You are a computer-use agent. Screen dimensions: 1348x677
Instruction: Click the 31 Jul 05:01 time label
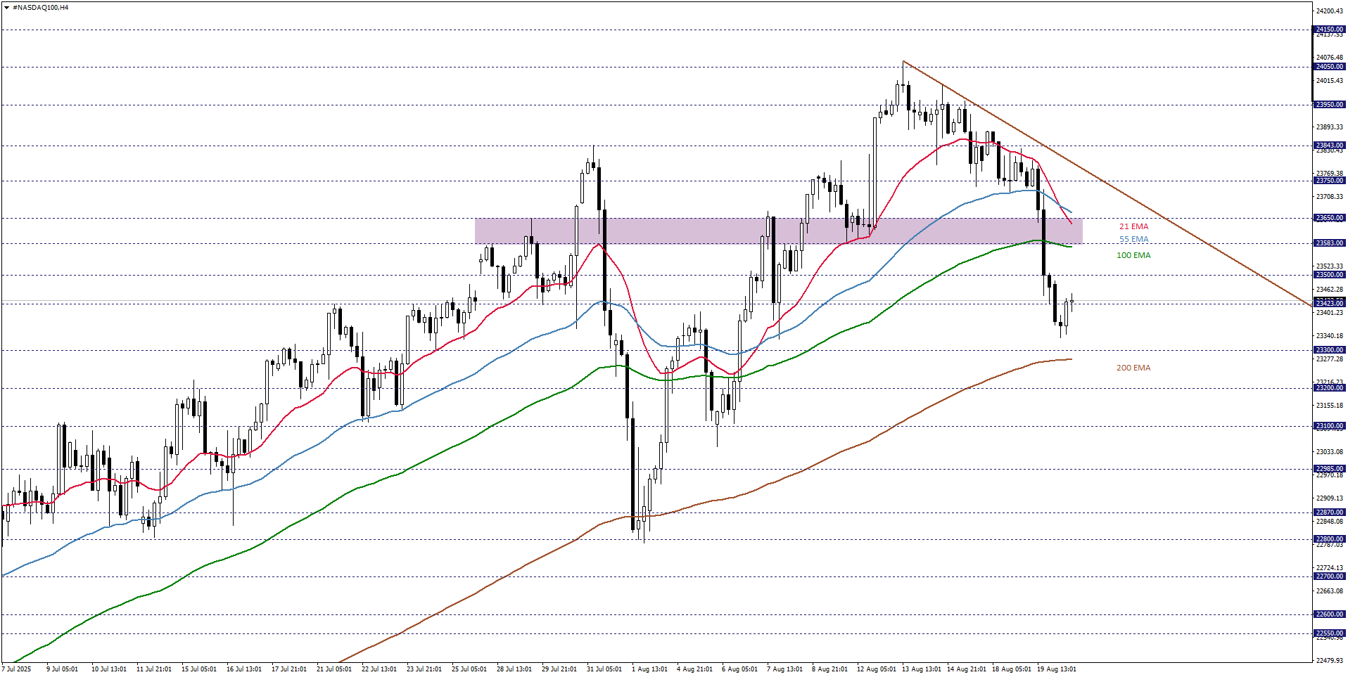604,669
